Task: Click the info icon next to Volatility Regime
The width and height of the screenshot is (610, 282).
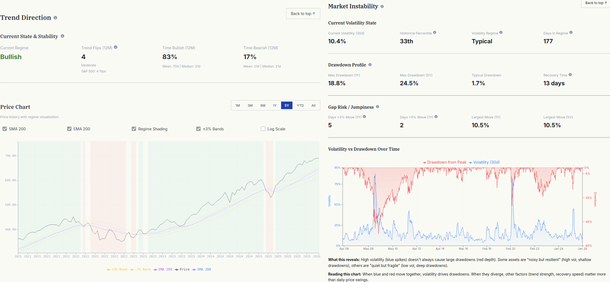Action: (501, 32)
